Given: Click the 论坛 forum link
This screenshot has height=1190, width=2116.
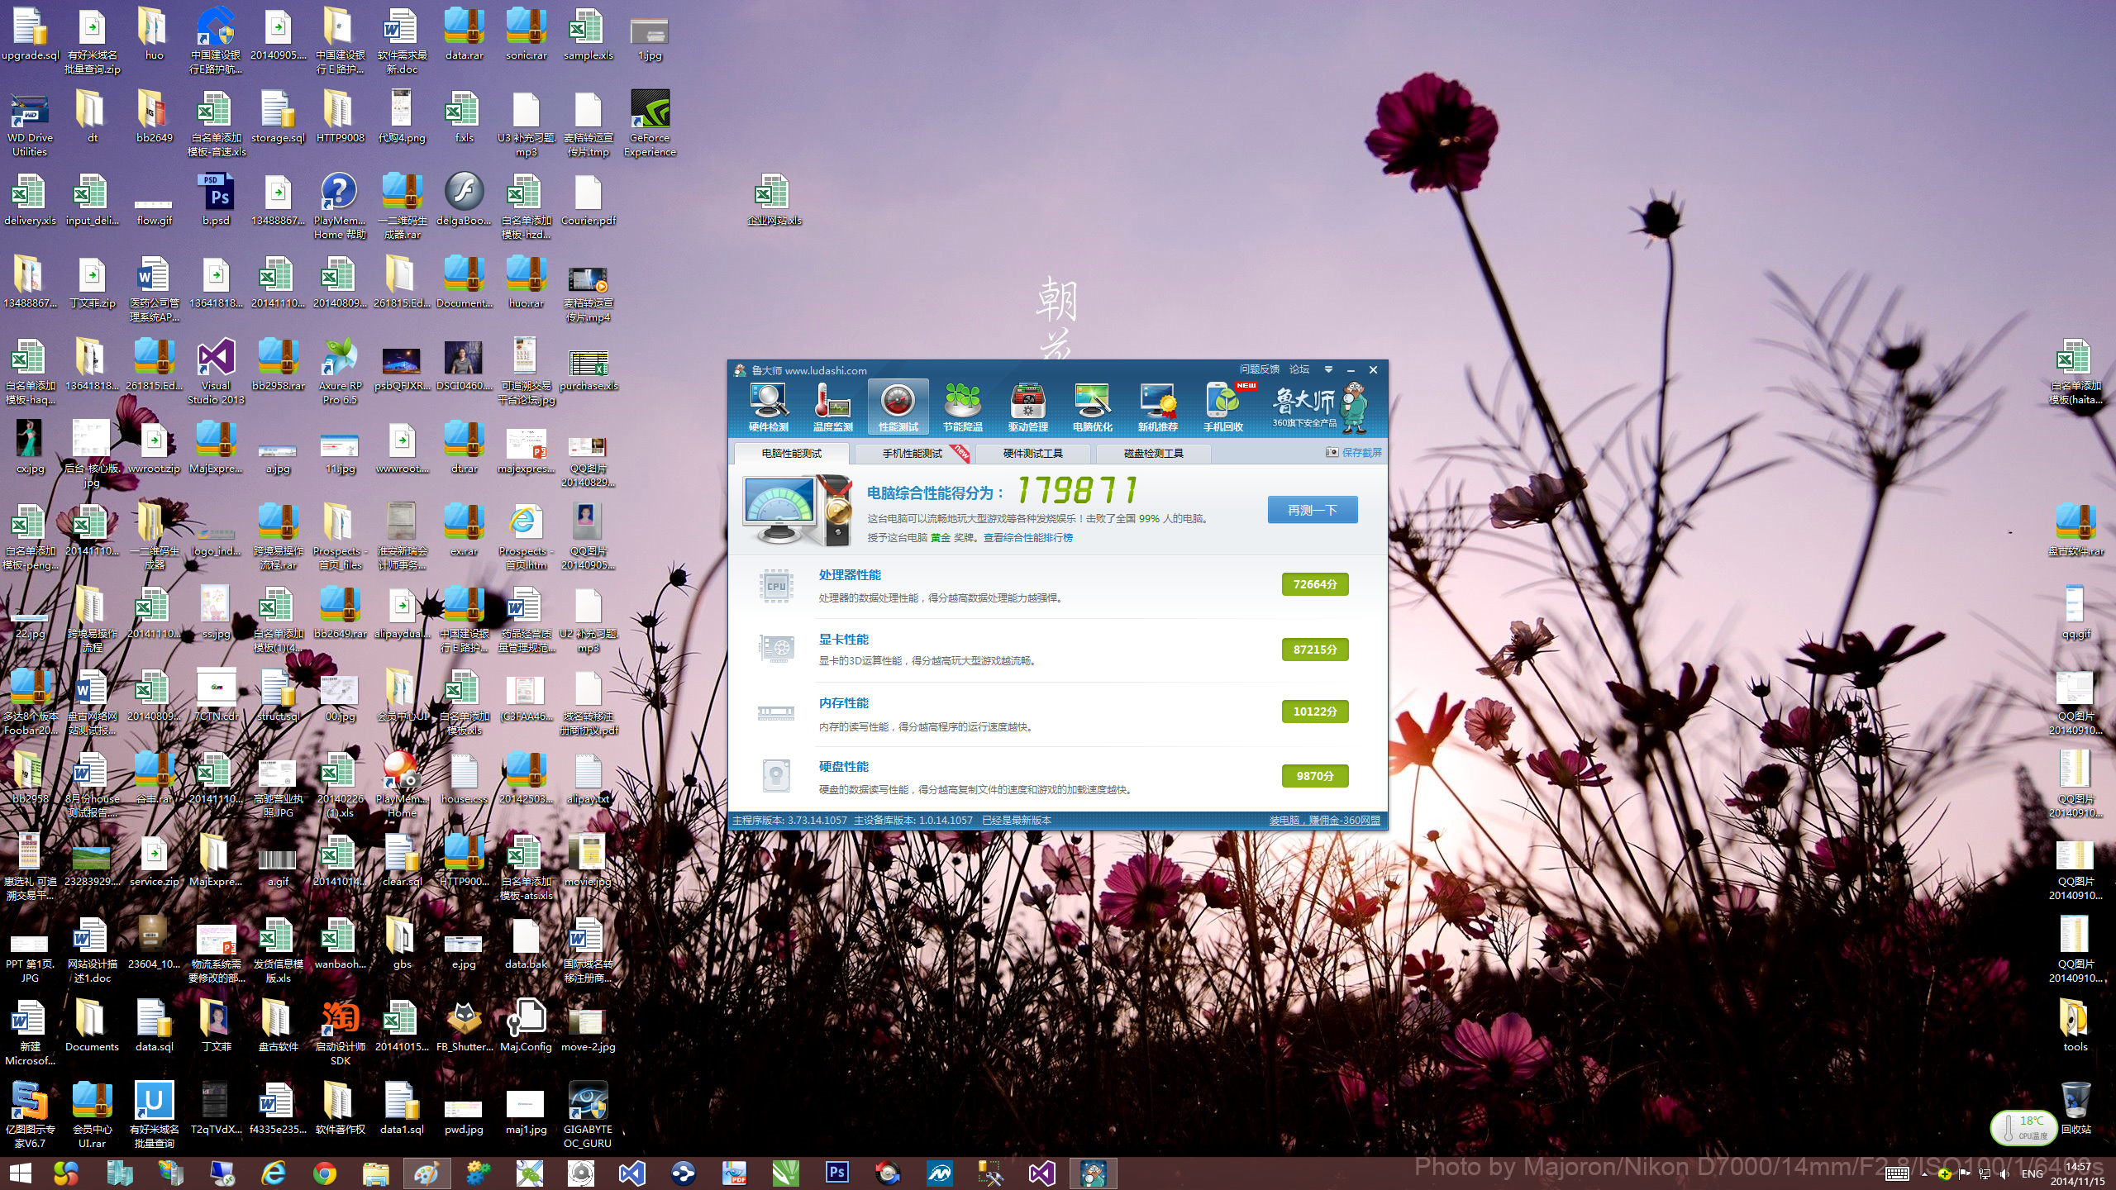Looking at the screenshot, I should coord(1299,369).
